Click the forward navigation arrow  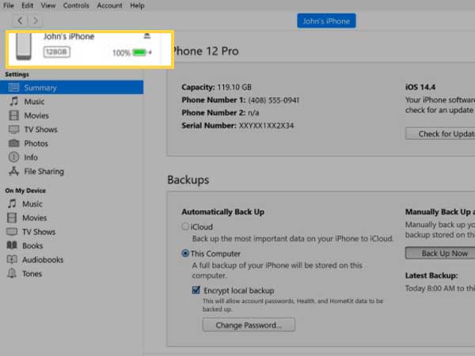click(36, 21)
